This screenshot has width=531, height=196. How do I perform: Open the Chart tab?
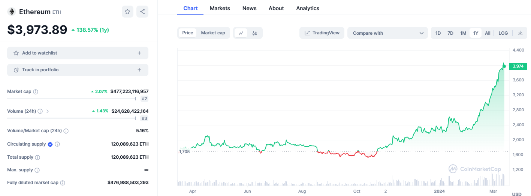click(190, 8)
